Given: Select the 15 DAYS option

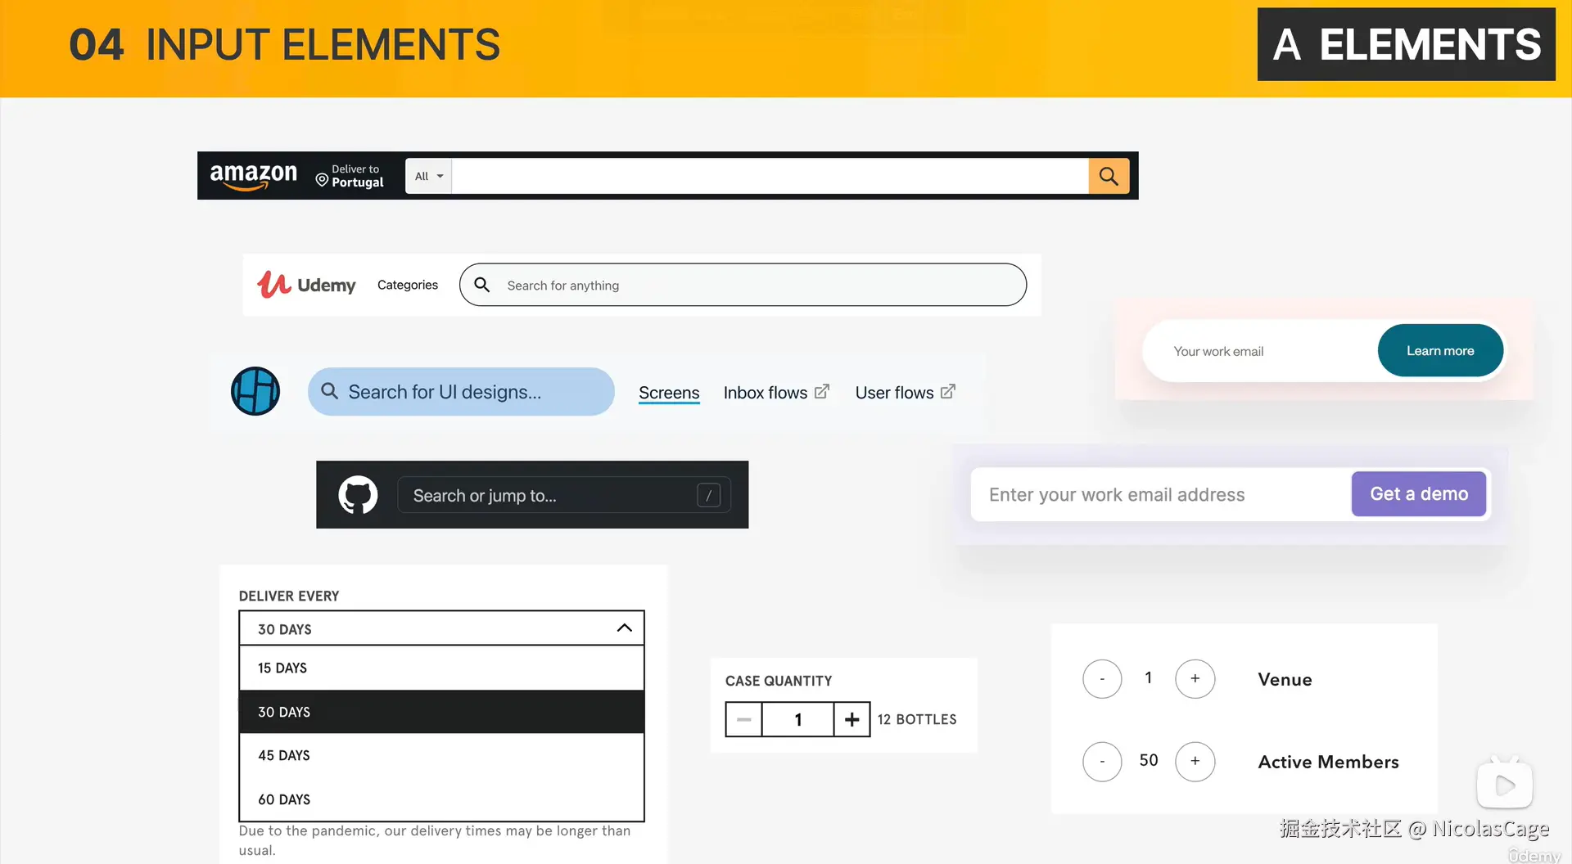Looking at the screenshot, I should click(x=441, y=668).
